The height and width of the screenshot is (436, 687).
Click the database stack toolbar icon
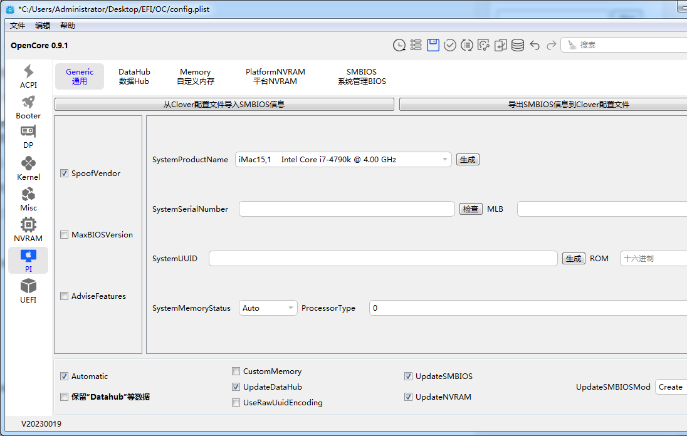click(x=518, y=44)
